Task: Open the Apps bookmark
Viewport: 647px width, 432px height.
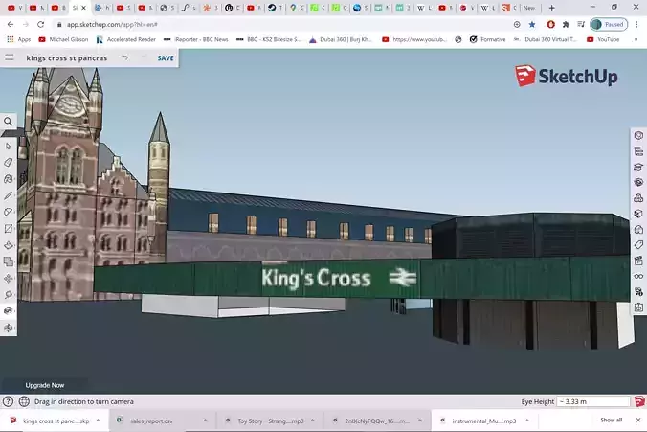Action: coord(18,39)
